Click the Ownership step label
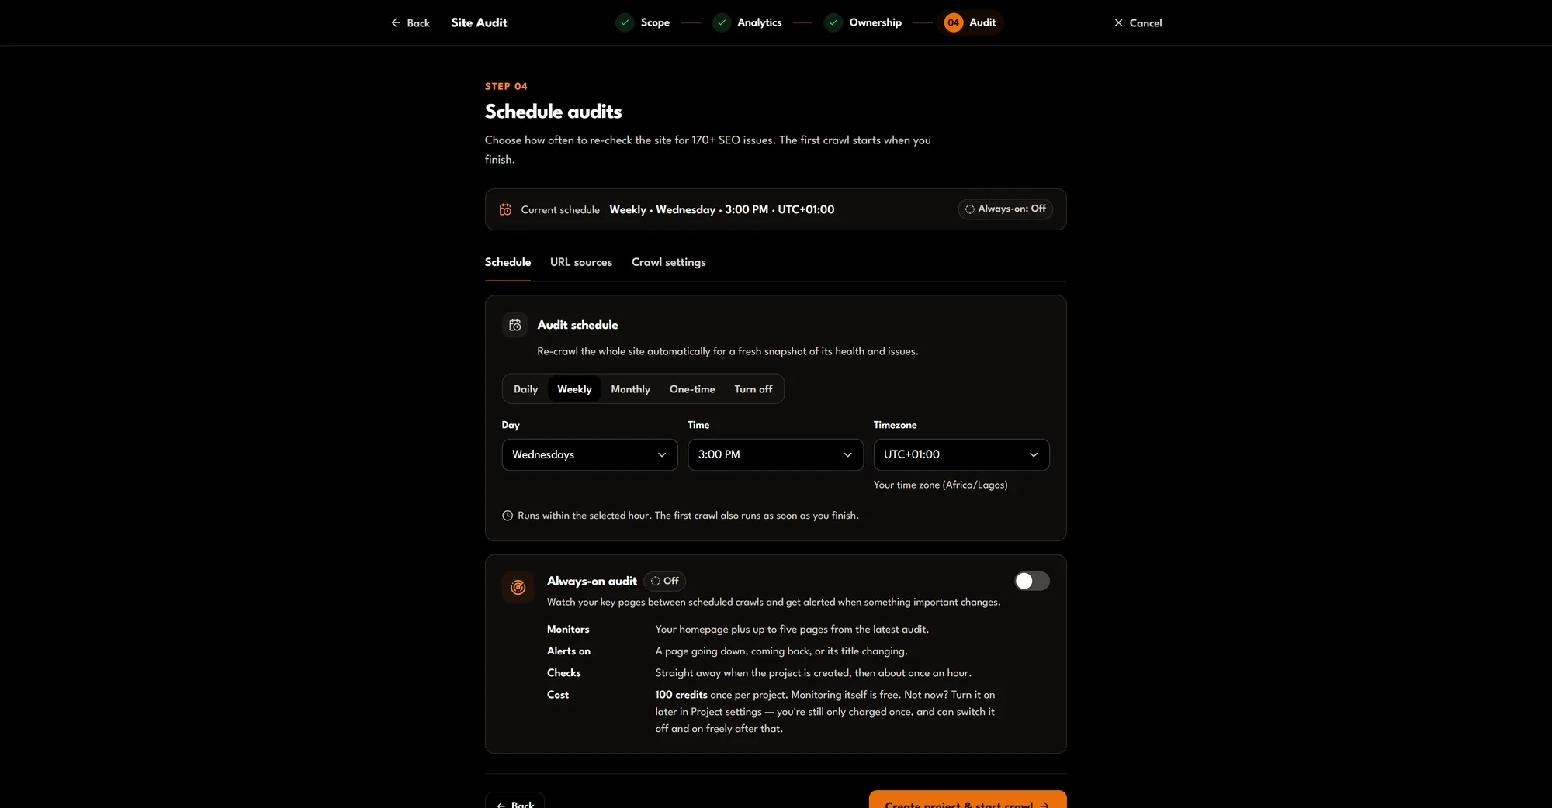 pyautogui.click(x=875, y=22)
